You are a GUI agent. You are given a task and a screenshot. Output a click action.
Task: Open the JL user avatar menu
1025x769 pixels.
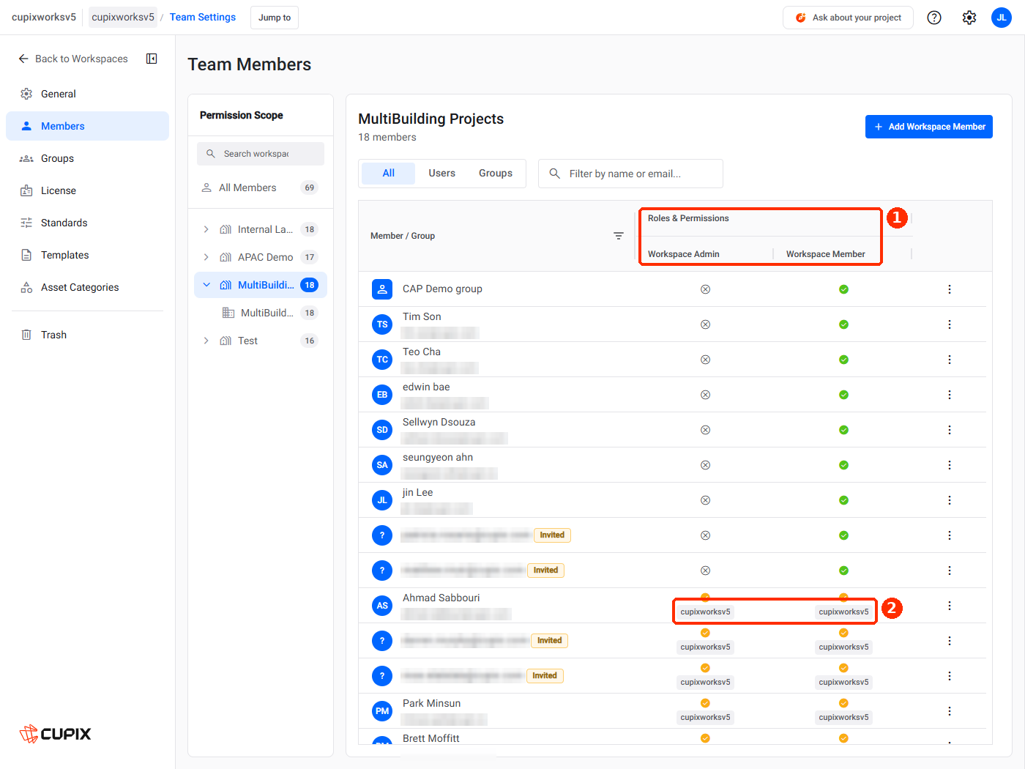tap(1002, 18)
